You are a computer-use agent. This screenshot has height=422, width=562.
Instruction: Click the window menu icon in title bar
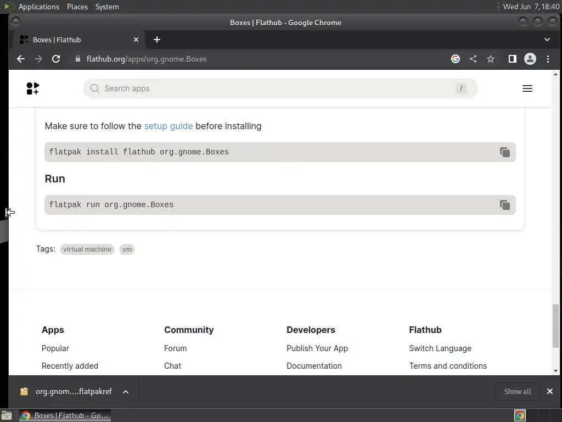click(x=15, y=22)
